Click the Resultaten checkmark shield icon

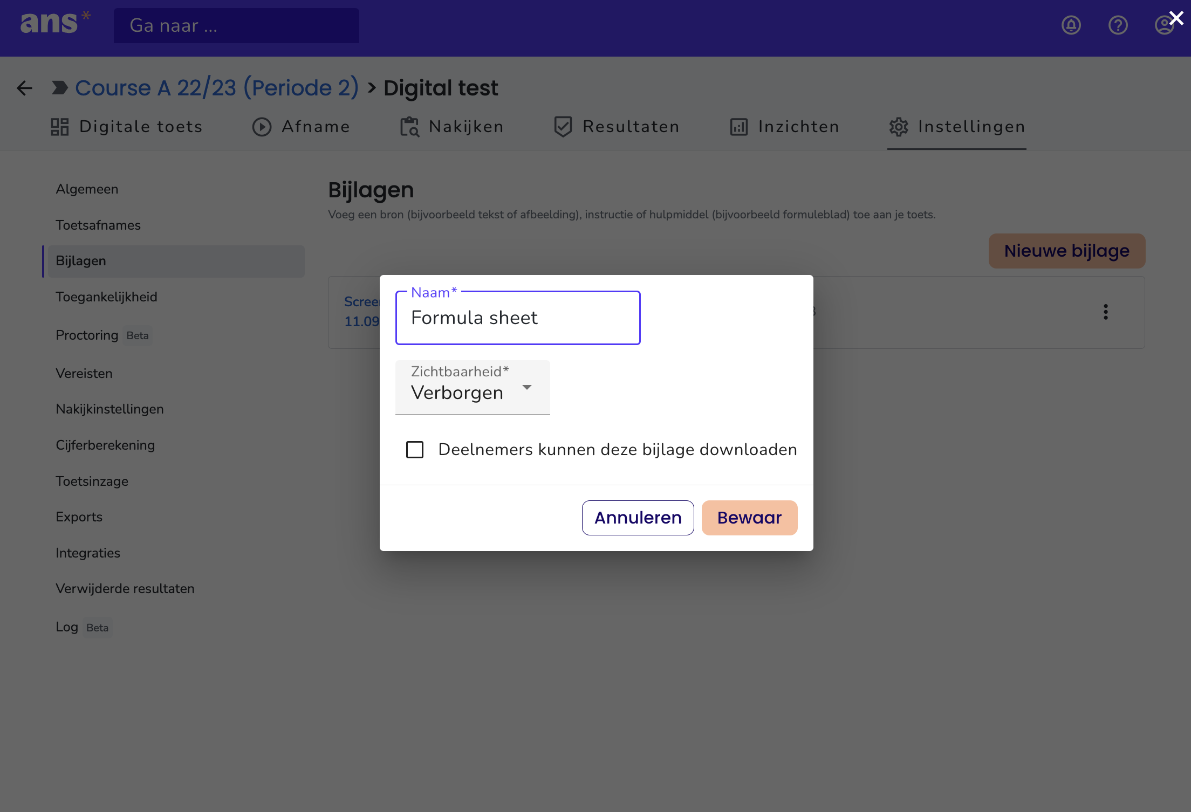click(x=563, y=127)
